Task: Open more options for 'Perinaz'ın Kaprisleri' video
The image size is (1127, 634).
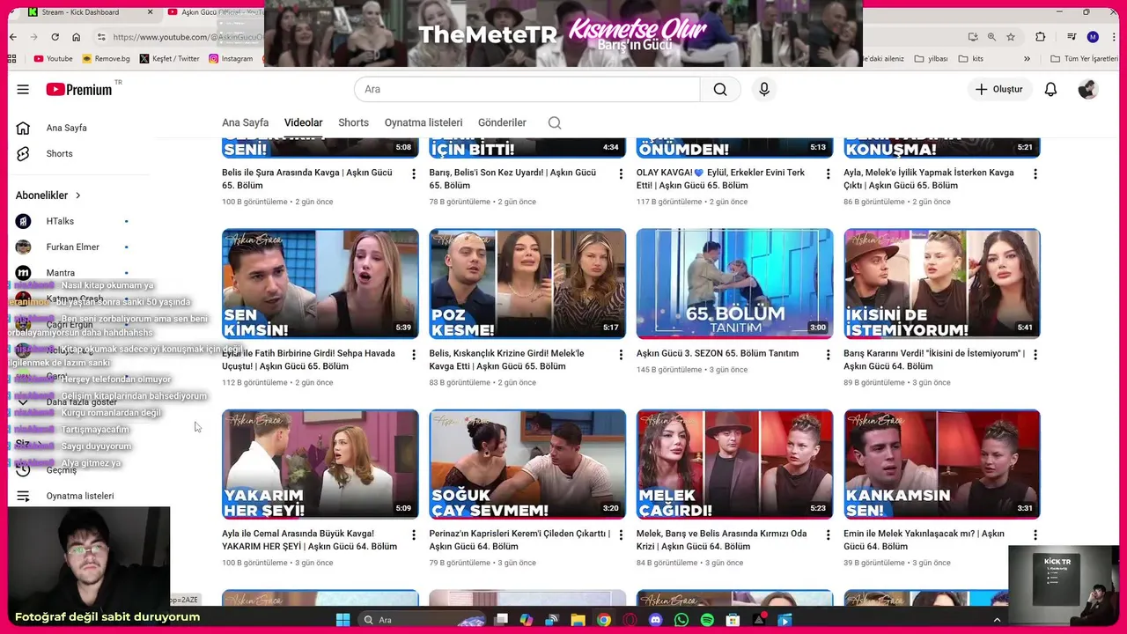Action: click(621, 535)
